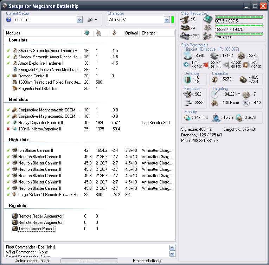Viewport: 269px width, 265px height.
Task: Click the CPU resource icon
Action: (x=208, y=19)
